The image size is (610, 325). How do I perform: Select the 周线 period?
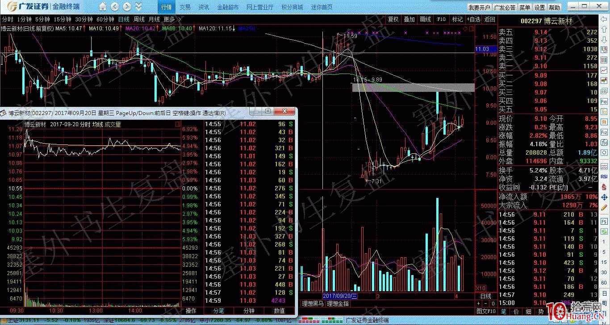(x=139, y=19)
